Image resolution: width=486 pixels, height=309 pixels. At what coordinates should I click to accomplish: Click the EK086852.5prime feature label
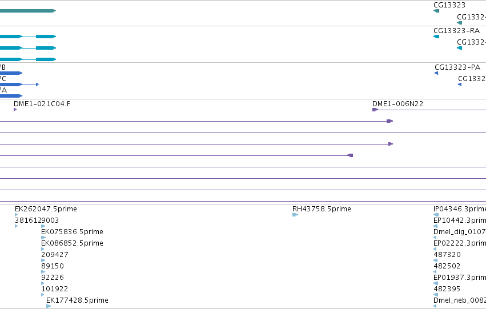72,243
